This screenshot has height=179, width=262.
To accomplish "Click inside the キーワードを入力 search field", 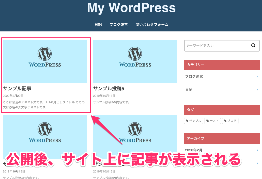I will [x=217, y=46].
